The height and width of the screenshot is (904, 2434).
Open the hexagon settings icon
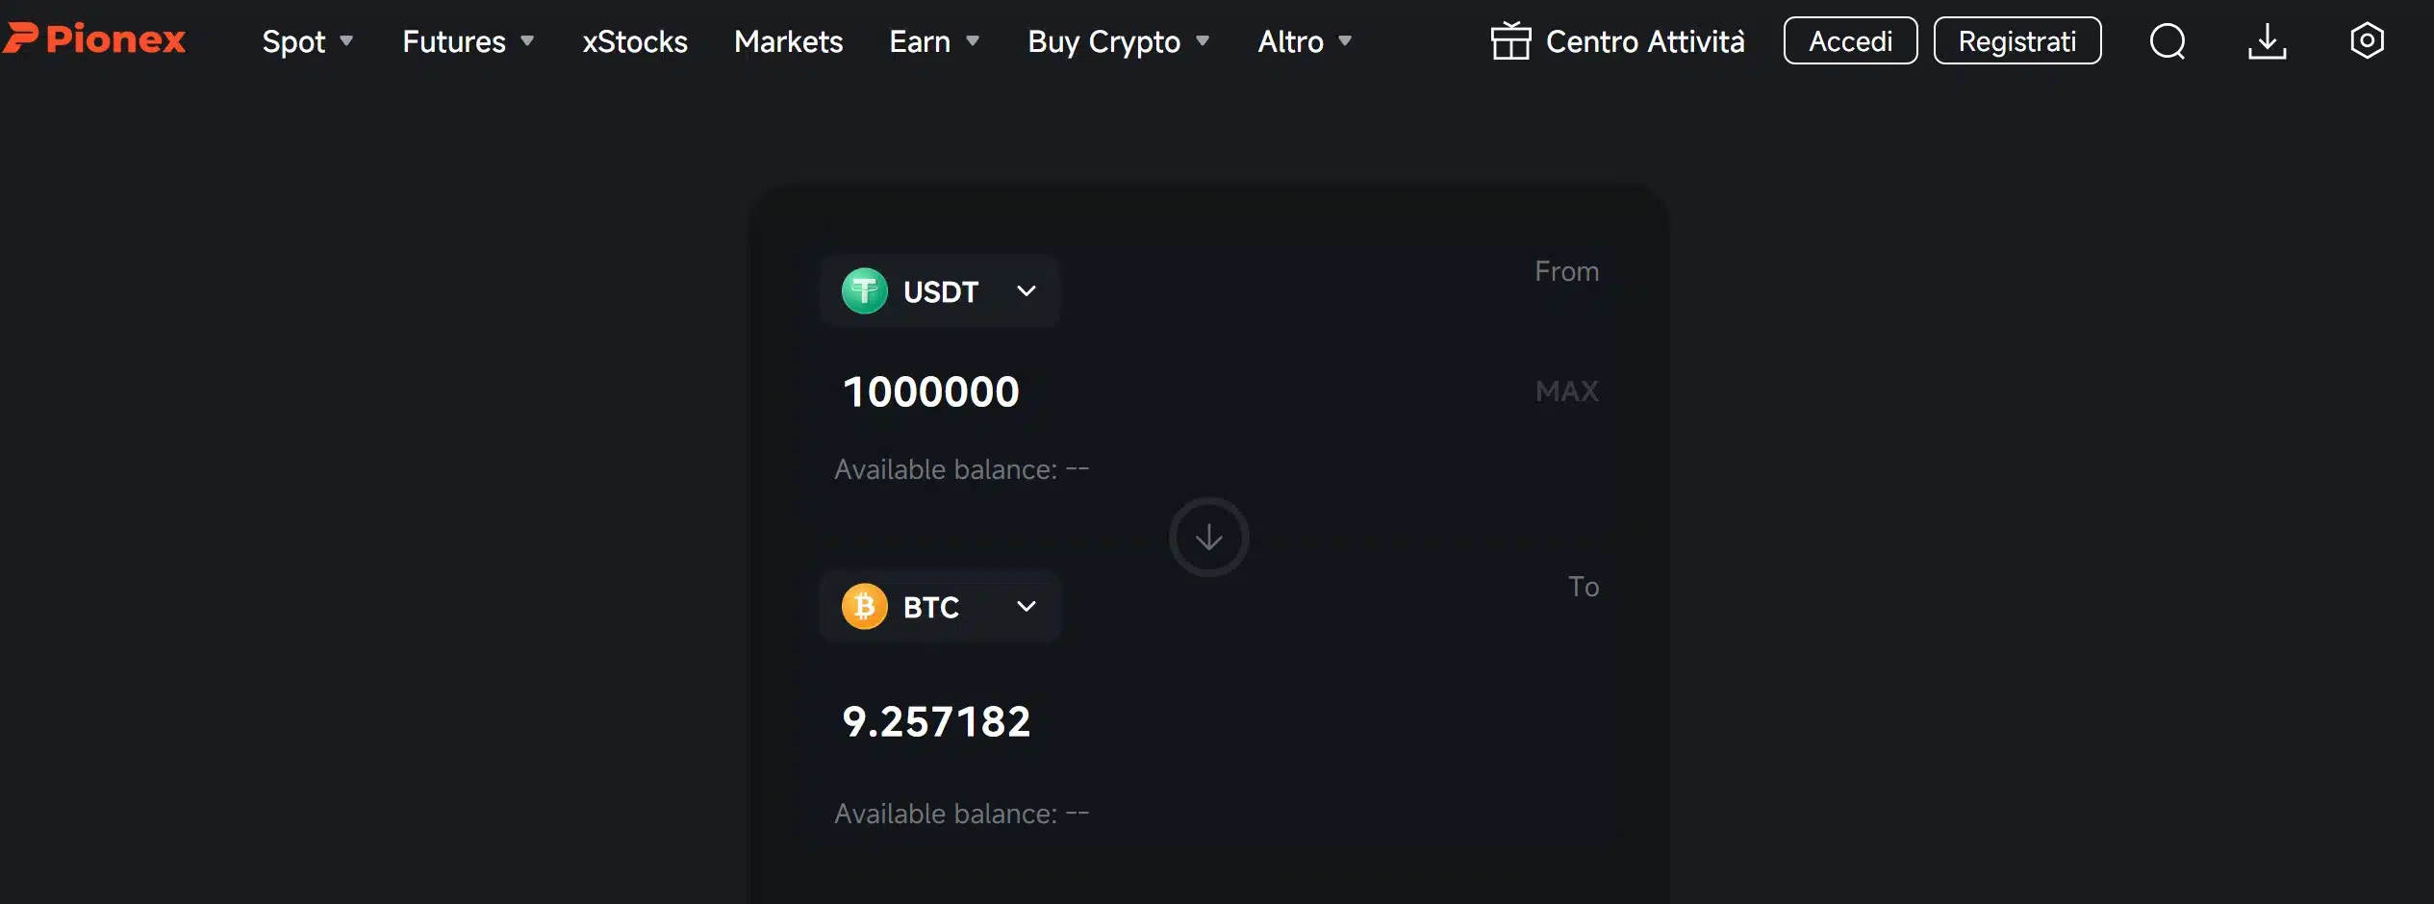(2366, 41)
